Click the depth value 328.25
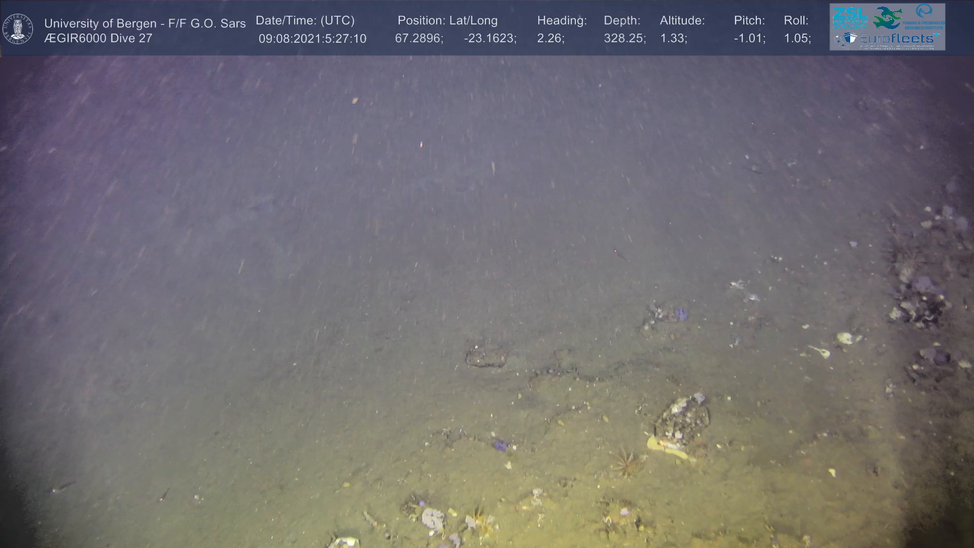This screenshot has width=974, height=548. point(624,39)
